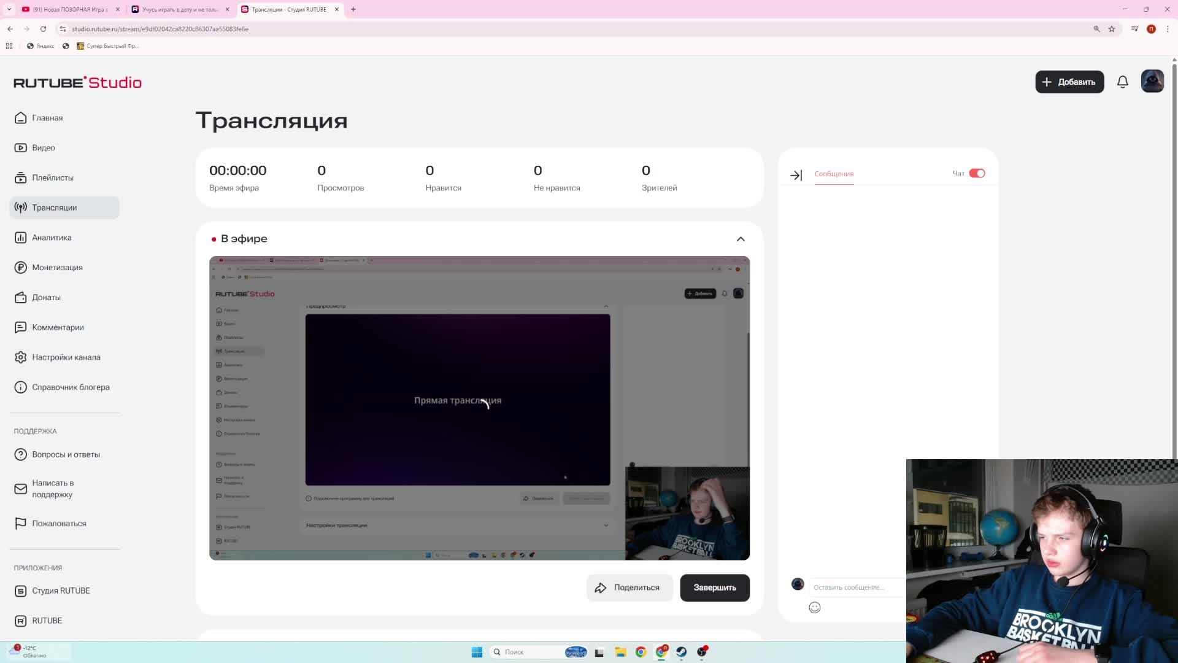Toggle the site permissions icon in address bar
Screen dimensions: 1178x663
(63, 28)
